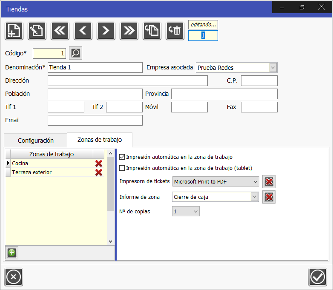Go to the first record
This screenshot has height=290, width=333.
(60, 31)
